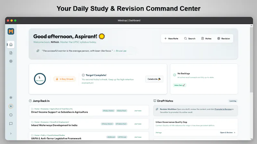Toggle the light theme sun icon
The height and width of the screenshot is (144, 257).
pos(11,98)
